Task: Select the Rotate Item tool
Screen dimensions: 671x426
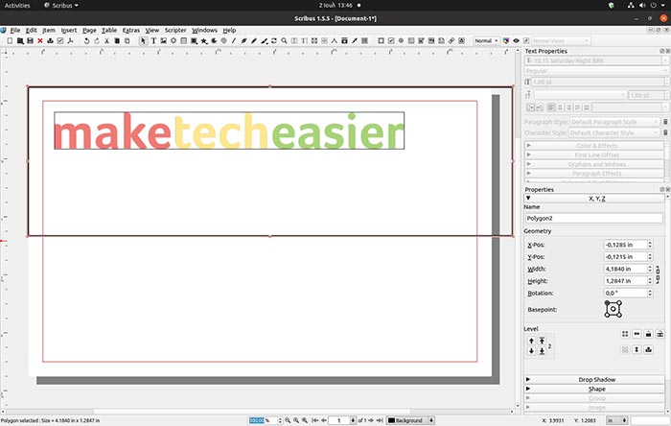Action: coord(274,40)
